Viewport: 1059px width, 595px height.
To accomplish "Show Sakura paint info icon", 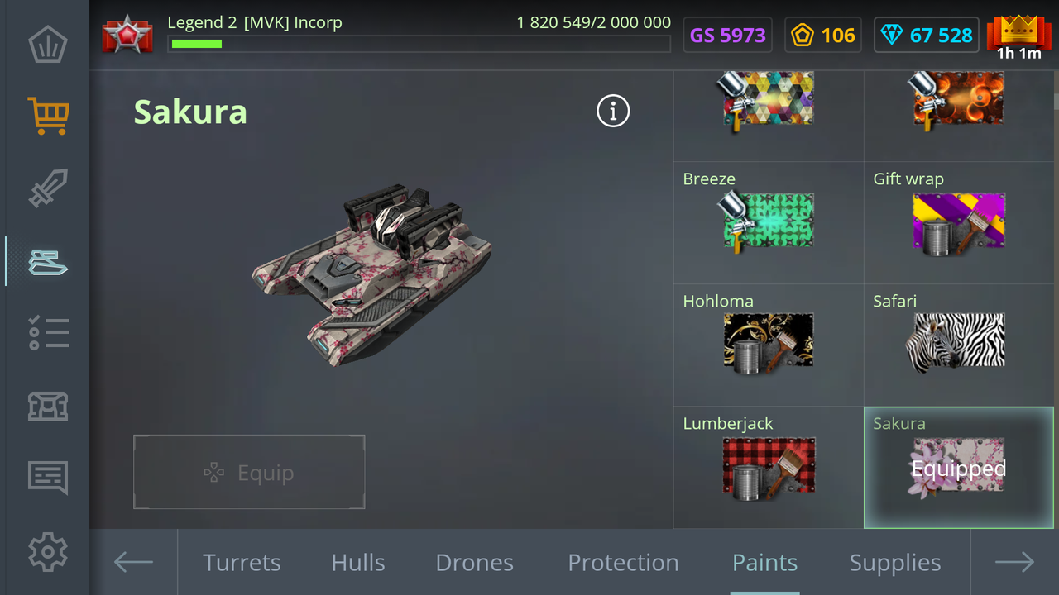I will point(613,111).
